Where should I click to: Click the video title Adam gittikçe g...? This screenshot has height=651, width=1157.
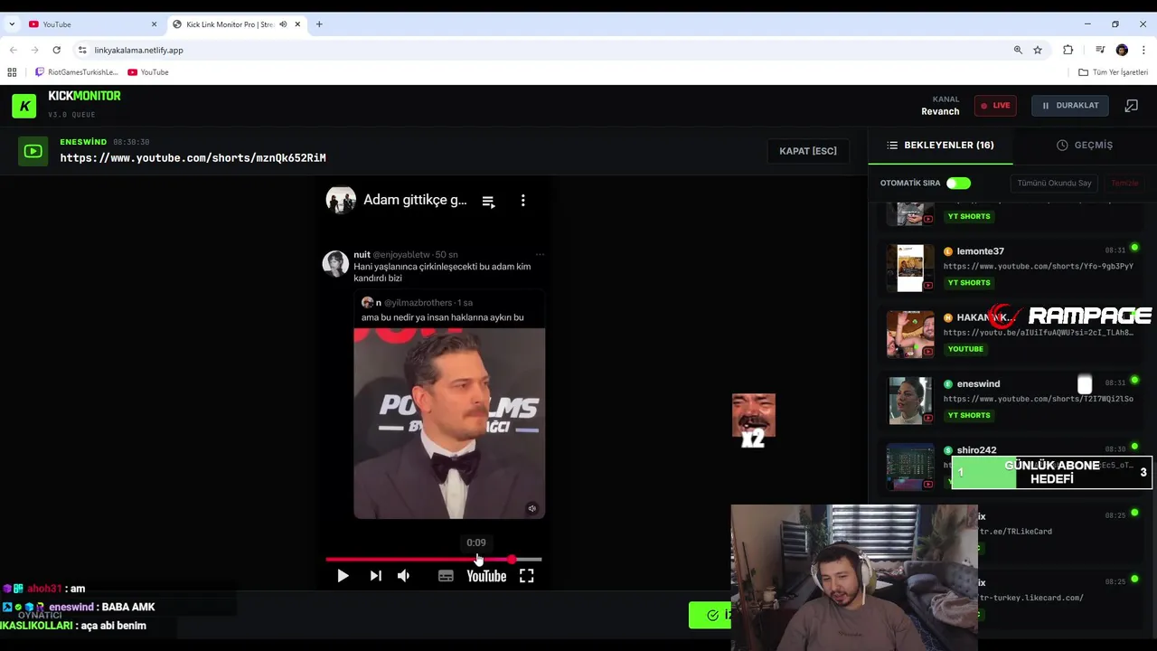(415, 201)
